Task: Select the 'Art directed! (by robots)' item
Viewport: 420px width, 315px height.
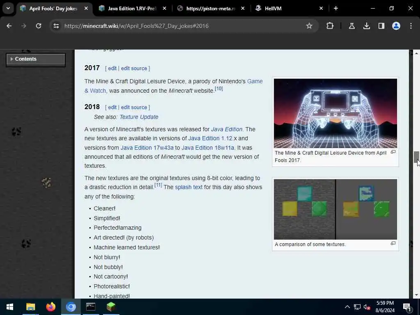Action: click(124, 237)
